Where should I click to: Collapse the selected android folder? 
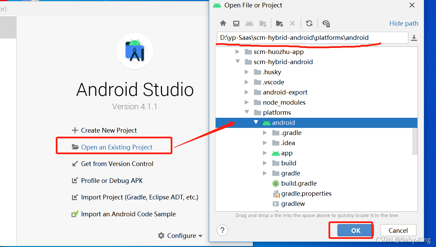[x=256, y=122]
